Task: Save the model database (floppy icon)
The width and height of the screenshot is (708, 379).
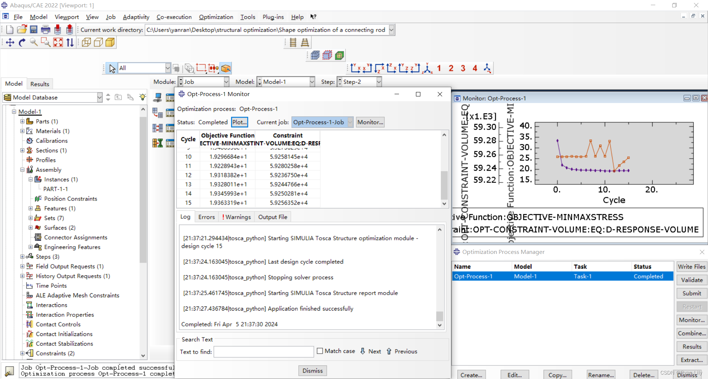Action: tap(34, 30)
